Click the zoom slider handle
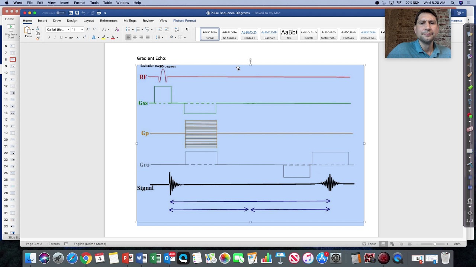Screen dimensions: 476x267 tap(434, 244)
